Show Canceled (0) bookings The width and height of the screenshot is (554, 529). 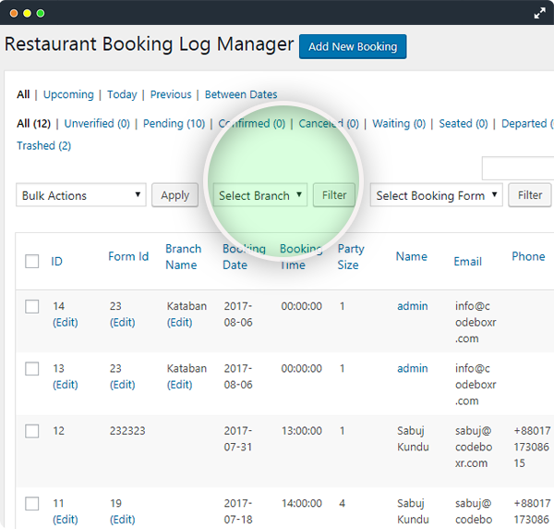(329, 124)
